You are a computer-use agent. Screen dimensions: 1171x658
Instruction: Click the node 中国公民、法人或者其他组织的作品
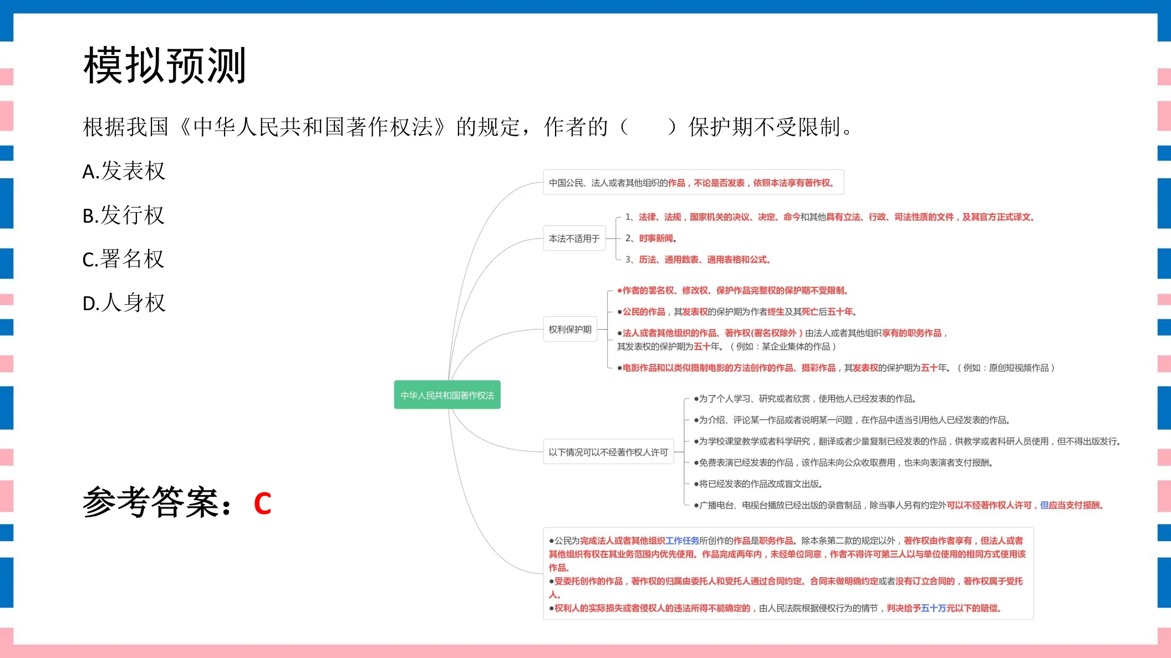point(694,182)
